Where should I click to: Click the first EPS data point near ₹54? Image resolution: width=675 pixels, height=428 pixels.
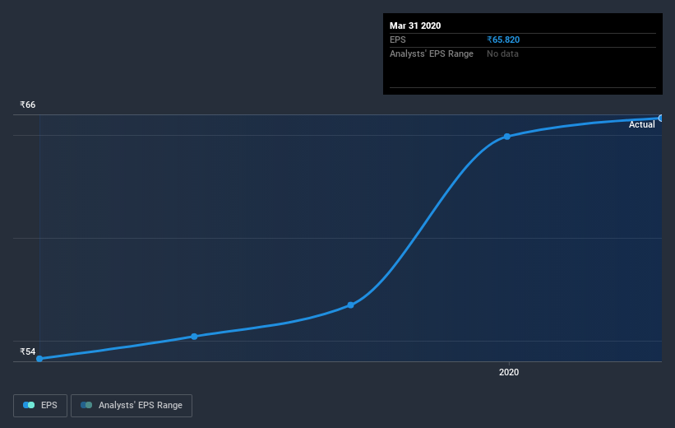[39, 359]
